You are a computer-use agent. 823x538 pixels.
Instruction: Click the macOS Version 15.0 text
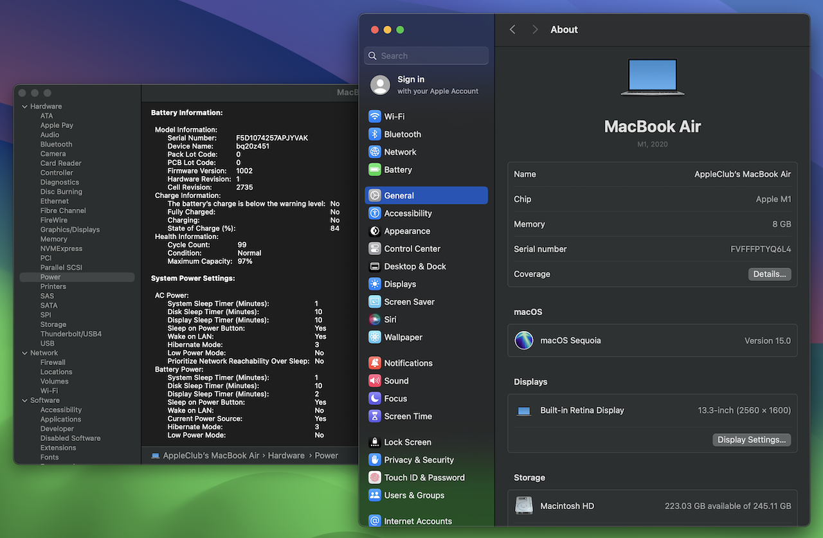(x=768, y=341)
